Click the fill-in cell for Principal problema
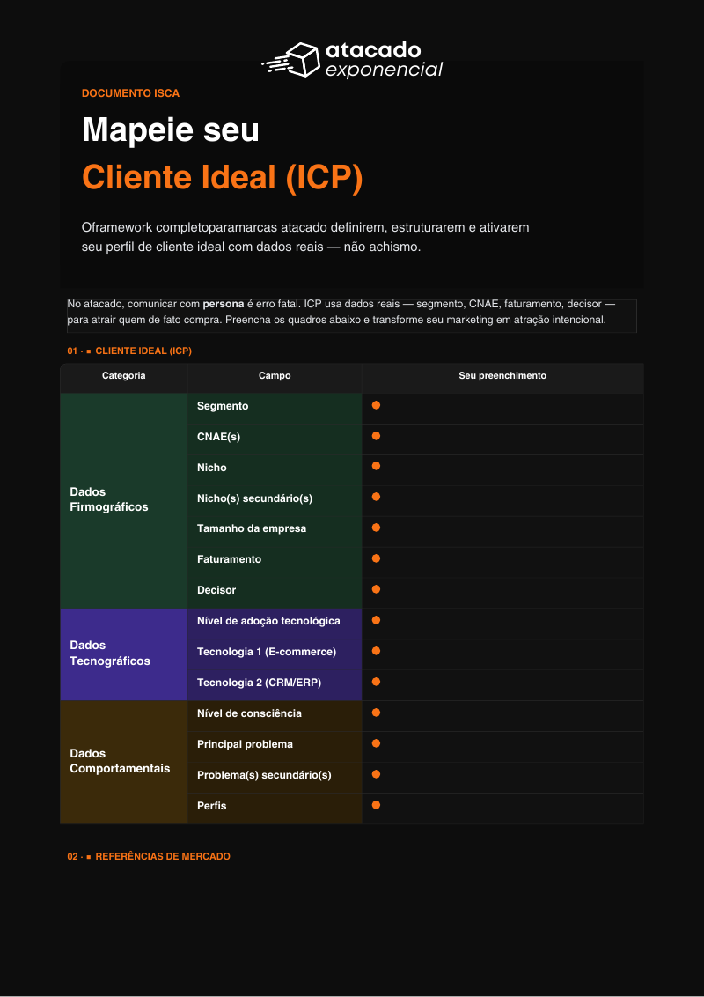This screenshot has width=704, height=997. [x=502, y=747]
